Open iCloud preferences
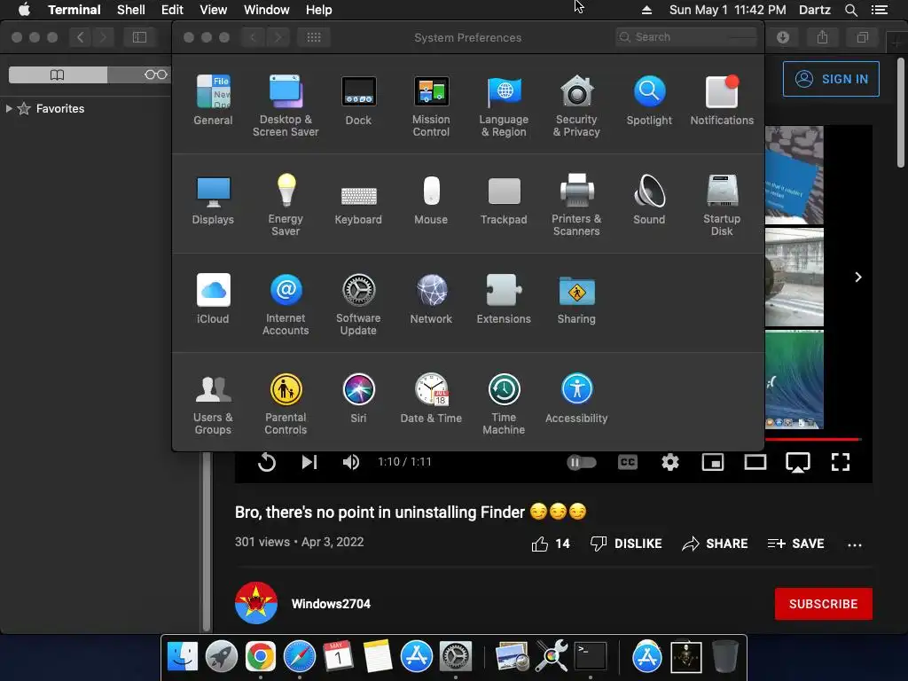Image resolution: width=908 pixels, height=681 pixels. (x=213, y=299)
